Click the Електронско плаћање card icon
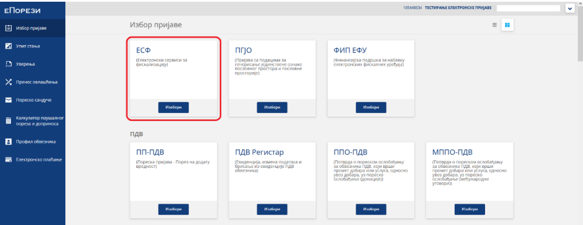Image resolution: width=583 pixels, height=225 pixels. coord(8,160)
